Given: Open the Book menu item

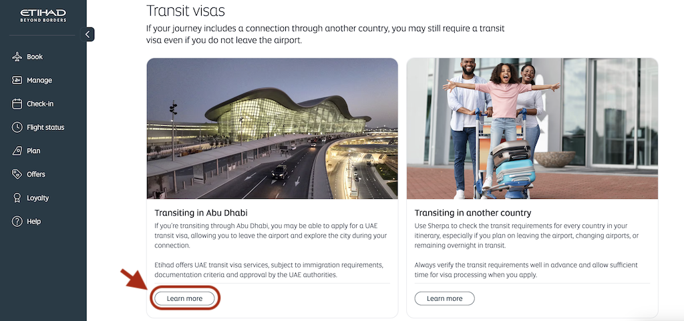Looking at the screenshot, I should pyautogui.click(x=35, y=57).
